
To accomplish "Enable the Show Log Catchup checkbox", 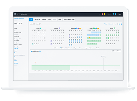I will click(112, 51).
